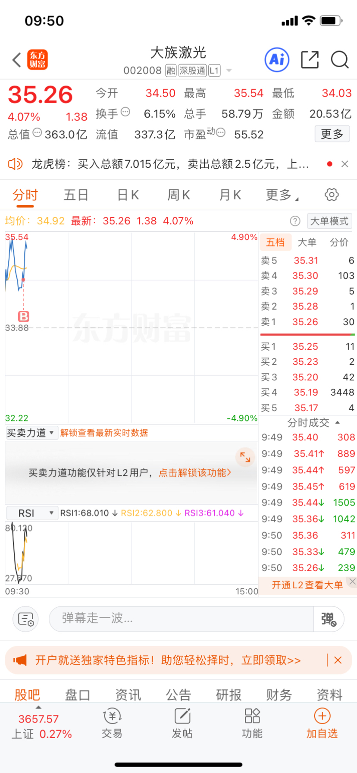Tap the share arrow icon
357x773 pixels.
(310, 60)
